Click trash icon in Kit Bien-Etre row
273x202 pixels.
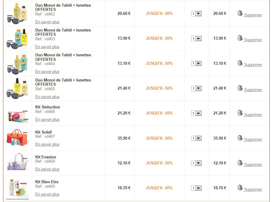240,188
